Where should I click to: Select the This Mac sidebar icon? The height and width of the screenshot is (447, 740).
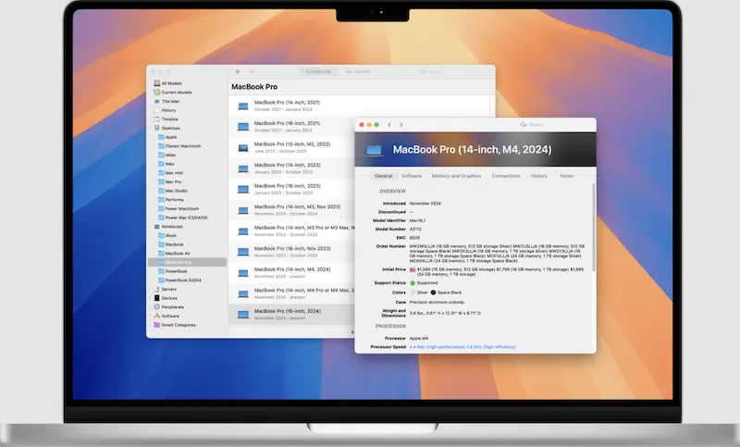coord(155,101)
